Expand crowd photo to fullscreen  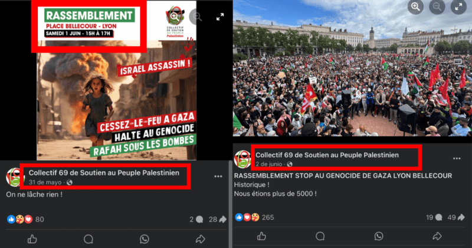pos(458,7)
